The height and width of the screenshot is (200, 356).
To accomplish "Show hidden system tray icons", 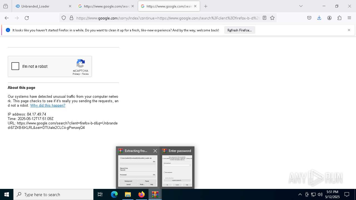I will (300, 194).
